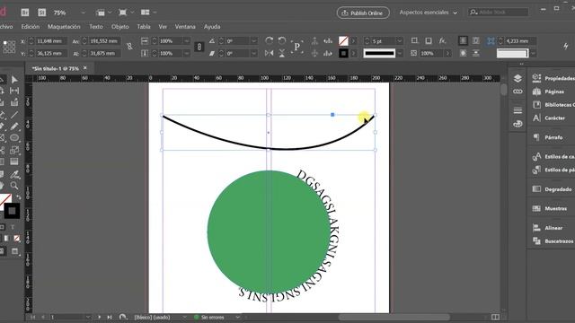Click the quick apply lightning icon
The width and height of the screenshot is (575, 323).
click(566, 46)
